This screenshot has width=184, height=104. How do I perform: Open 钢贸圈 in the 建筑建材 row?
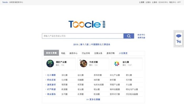[64, 84]
